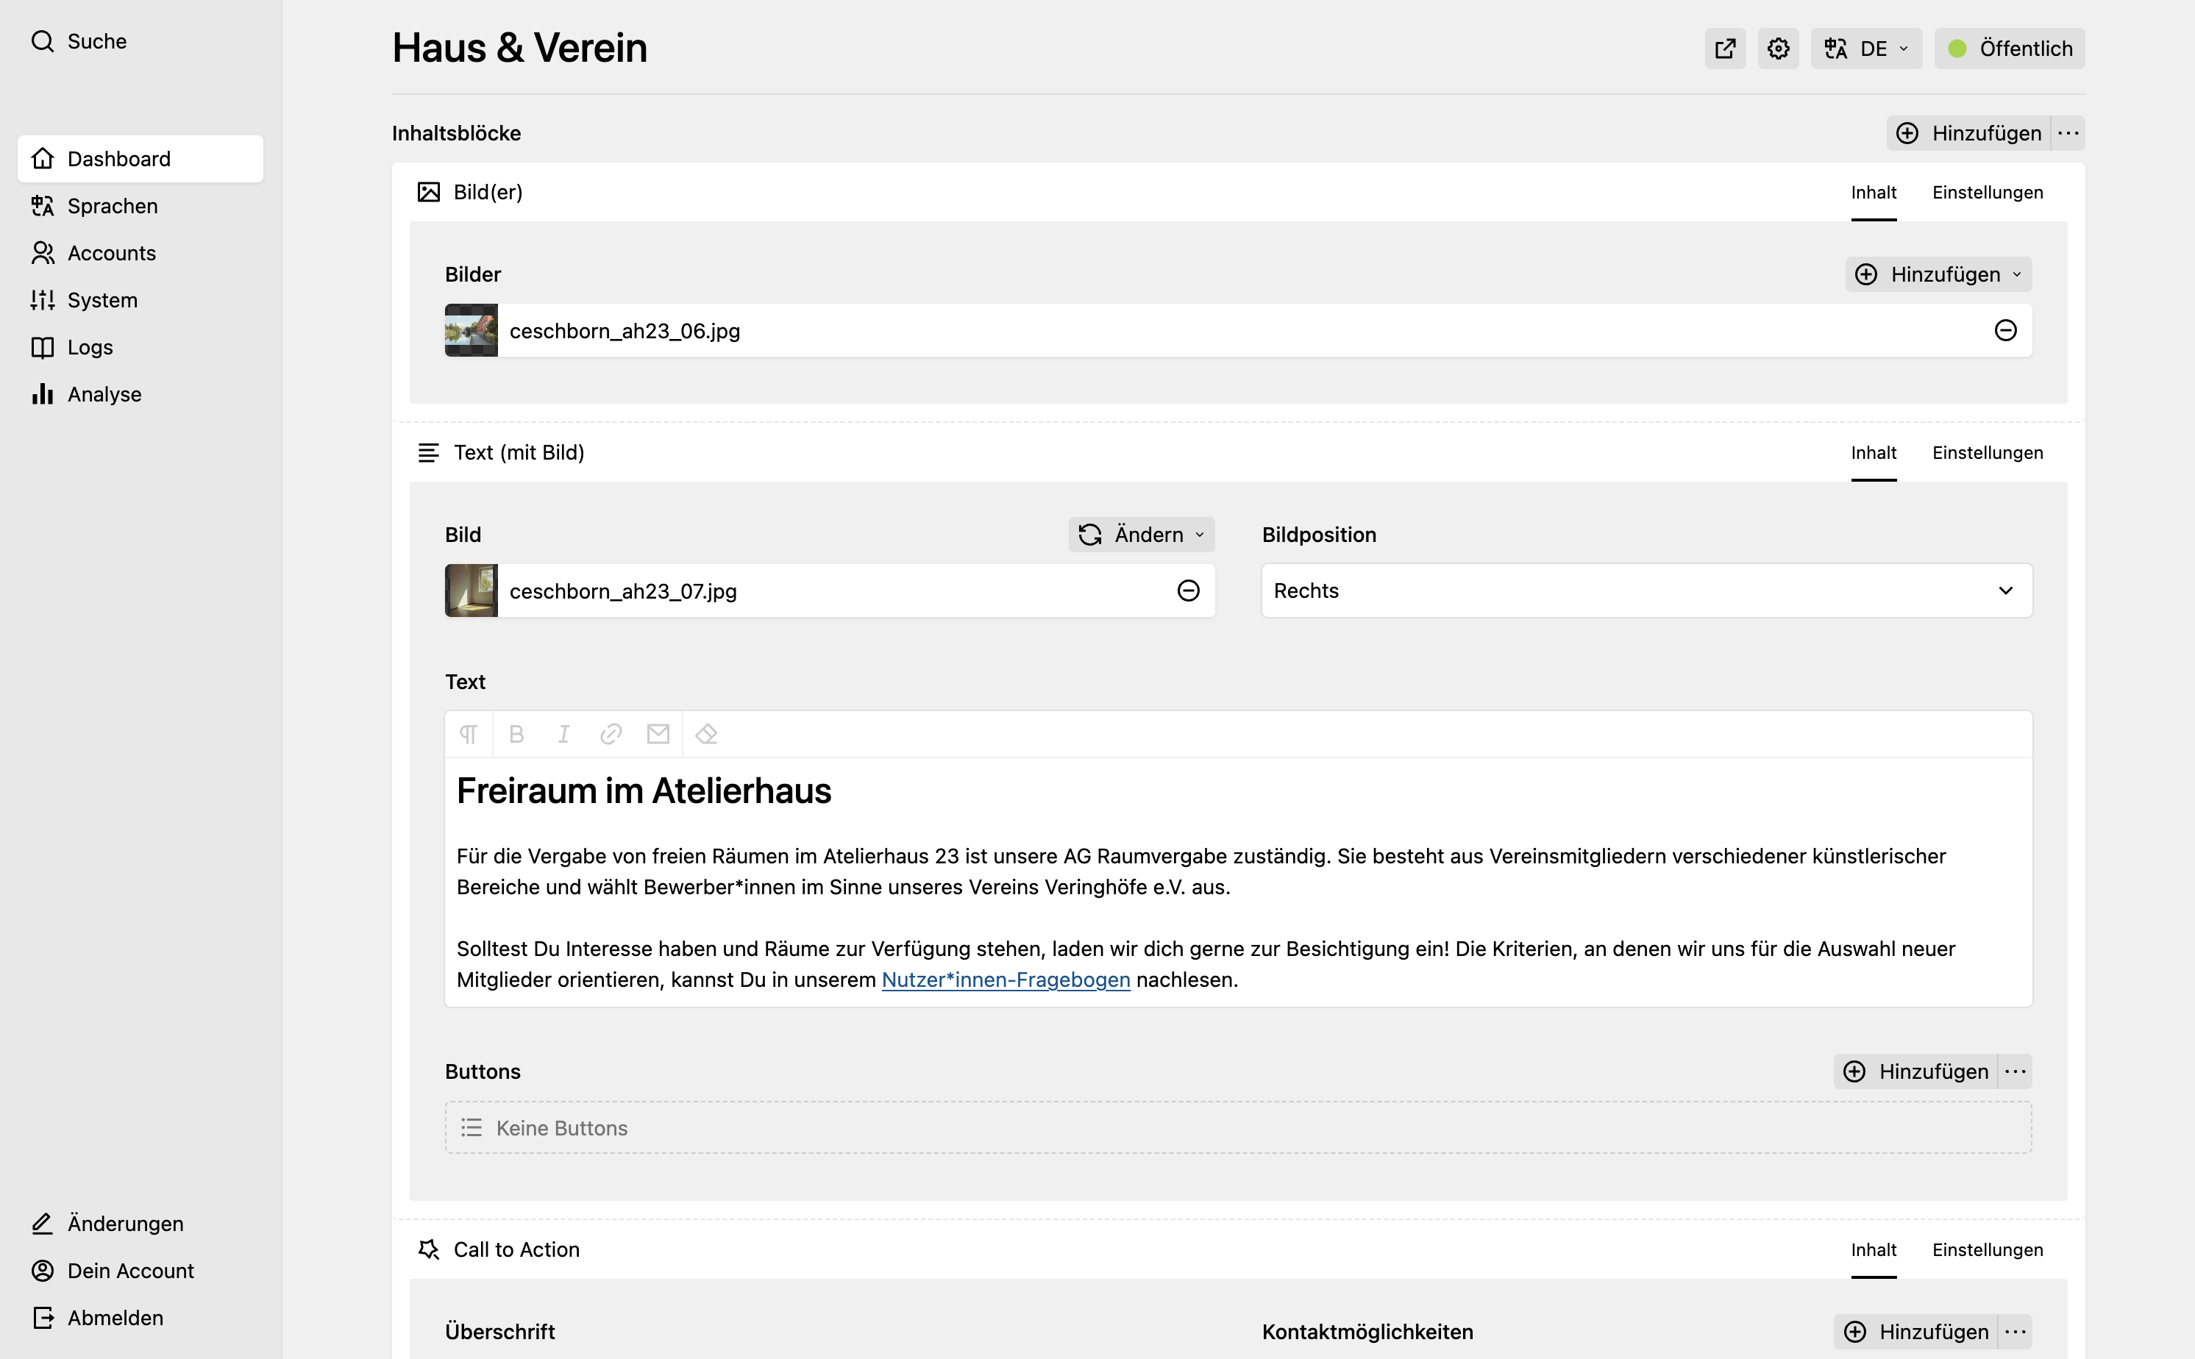Open Ändern dropdown for Bild
Image resolution: width=2195 pixels, height=1359 pixels.
1142,535
